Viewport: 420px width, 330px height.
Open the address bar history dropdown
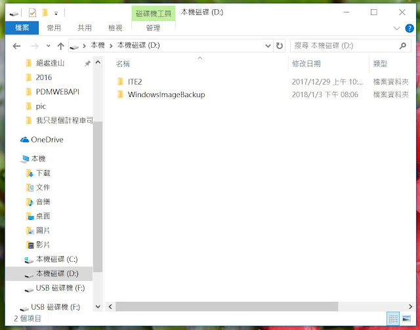(x=268, y=46)
